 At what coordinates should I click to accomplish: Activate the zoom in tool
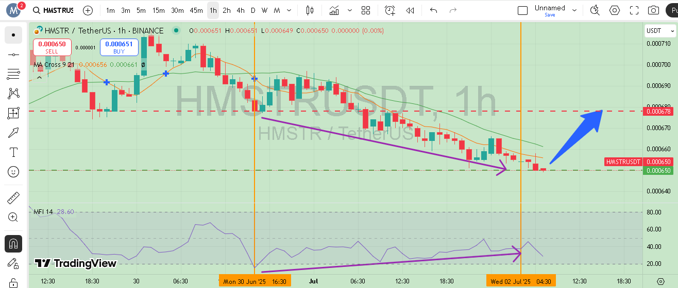[x=13, y=217]
